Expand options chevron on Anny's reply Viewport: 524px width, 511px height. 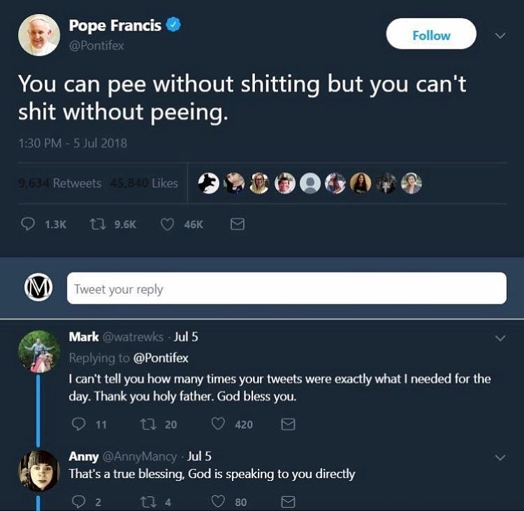pyautogui.click(x=500, y=457)
